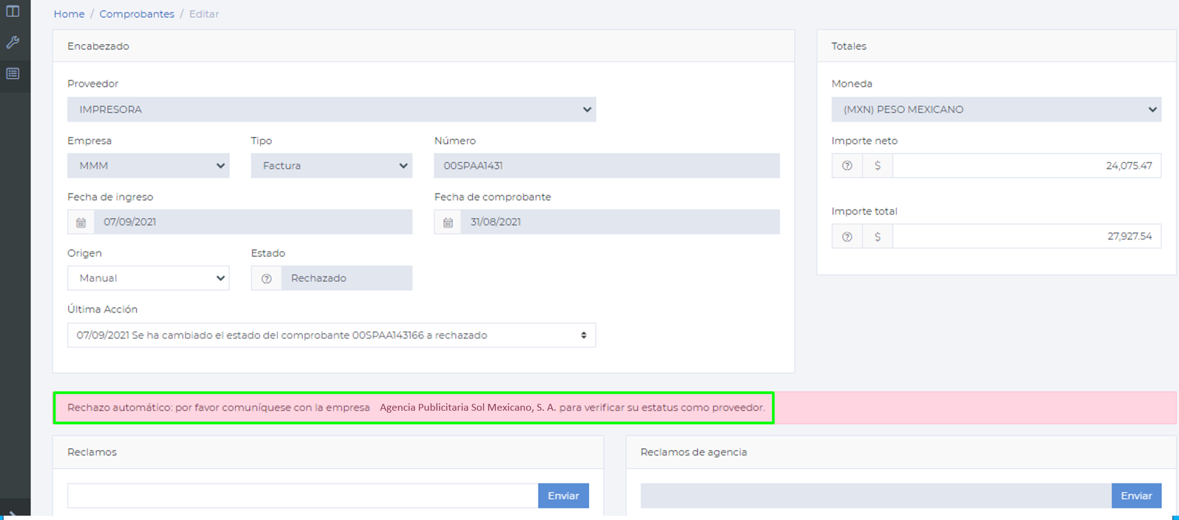Click the help icon beside Estado Rechazado
This screenshot has width=1179, height=520.
(266, 279)
